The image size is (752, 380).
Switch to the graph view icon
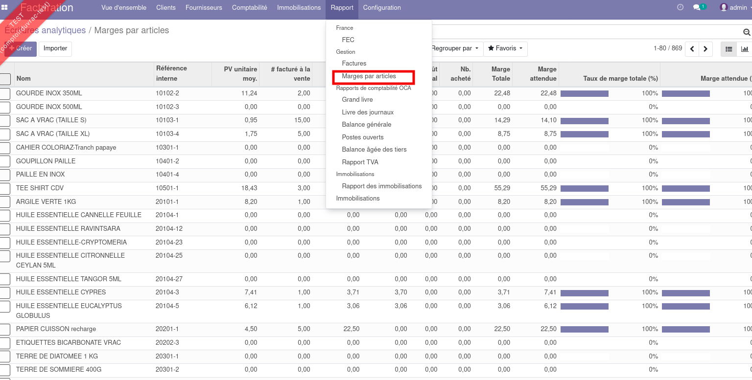(x=745, y=49)
